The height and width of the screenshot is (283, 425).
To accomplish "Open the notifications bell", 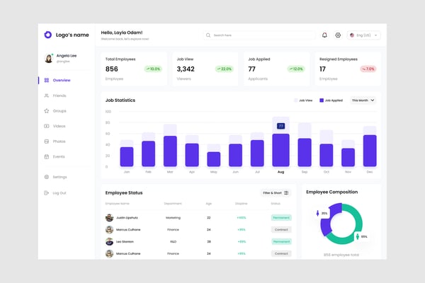I will coord(324,35).
